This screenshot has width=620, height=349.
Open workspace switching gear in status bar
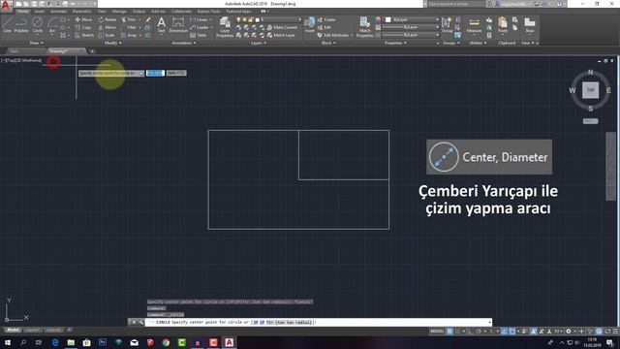tap(569, 332)
